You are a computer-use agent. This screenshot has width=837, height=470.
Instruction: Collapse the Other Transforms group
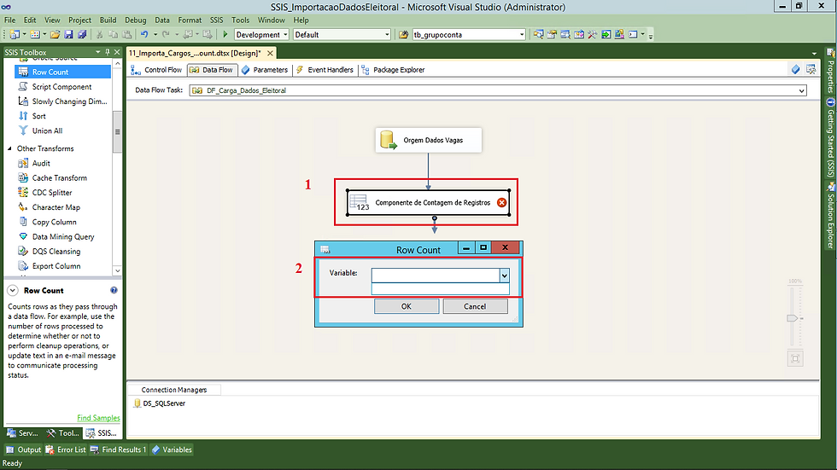click(x=9, y=148)
